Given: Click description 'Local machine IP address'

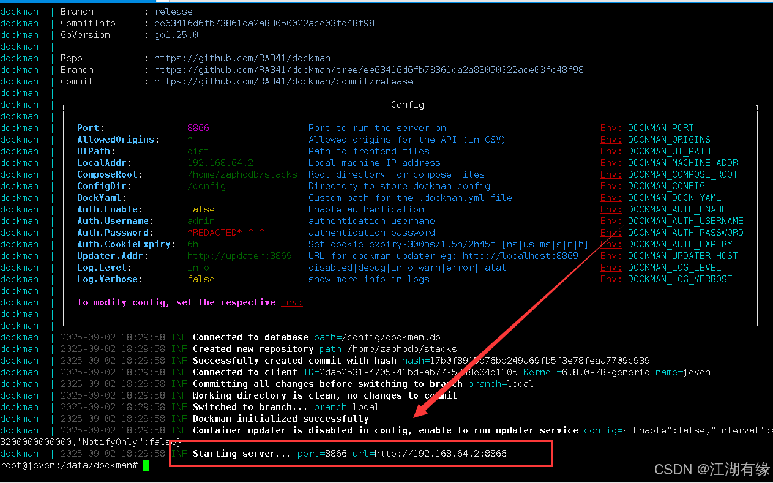Looking at the screenshot, I should [x=375, y=163].
